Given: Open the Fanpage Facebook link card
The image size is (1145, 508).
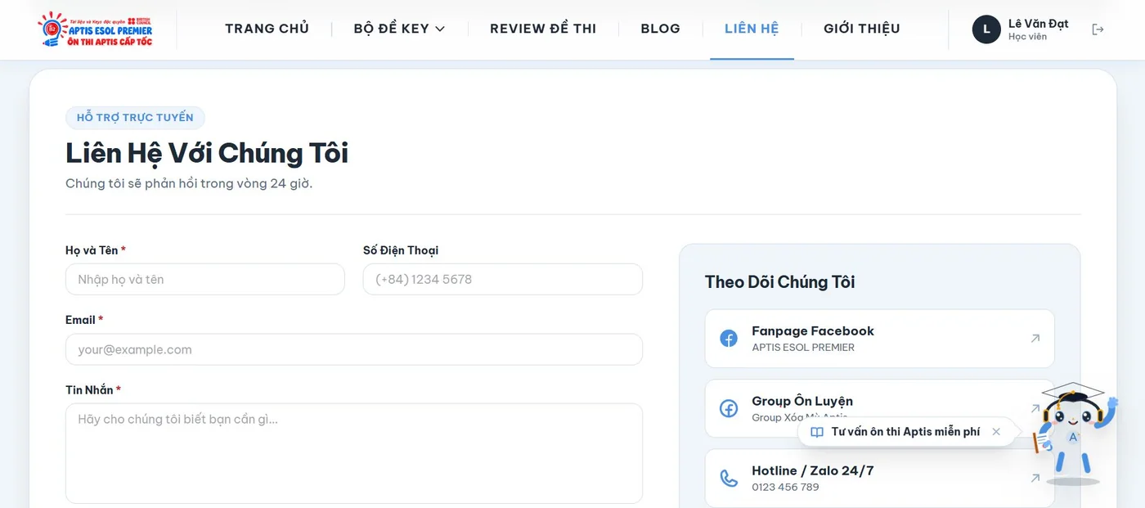Looking at the screenshot, I should pyautogui.click(x=880, y=339).
